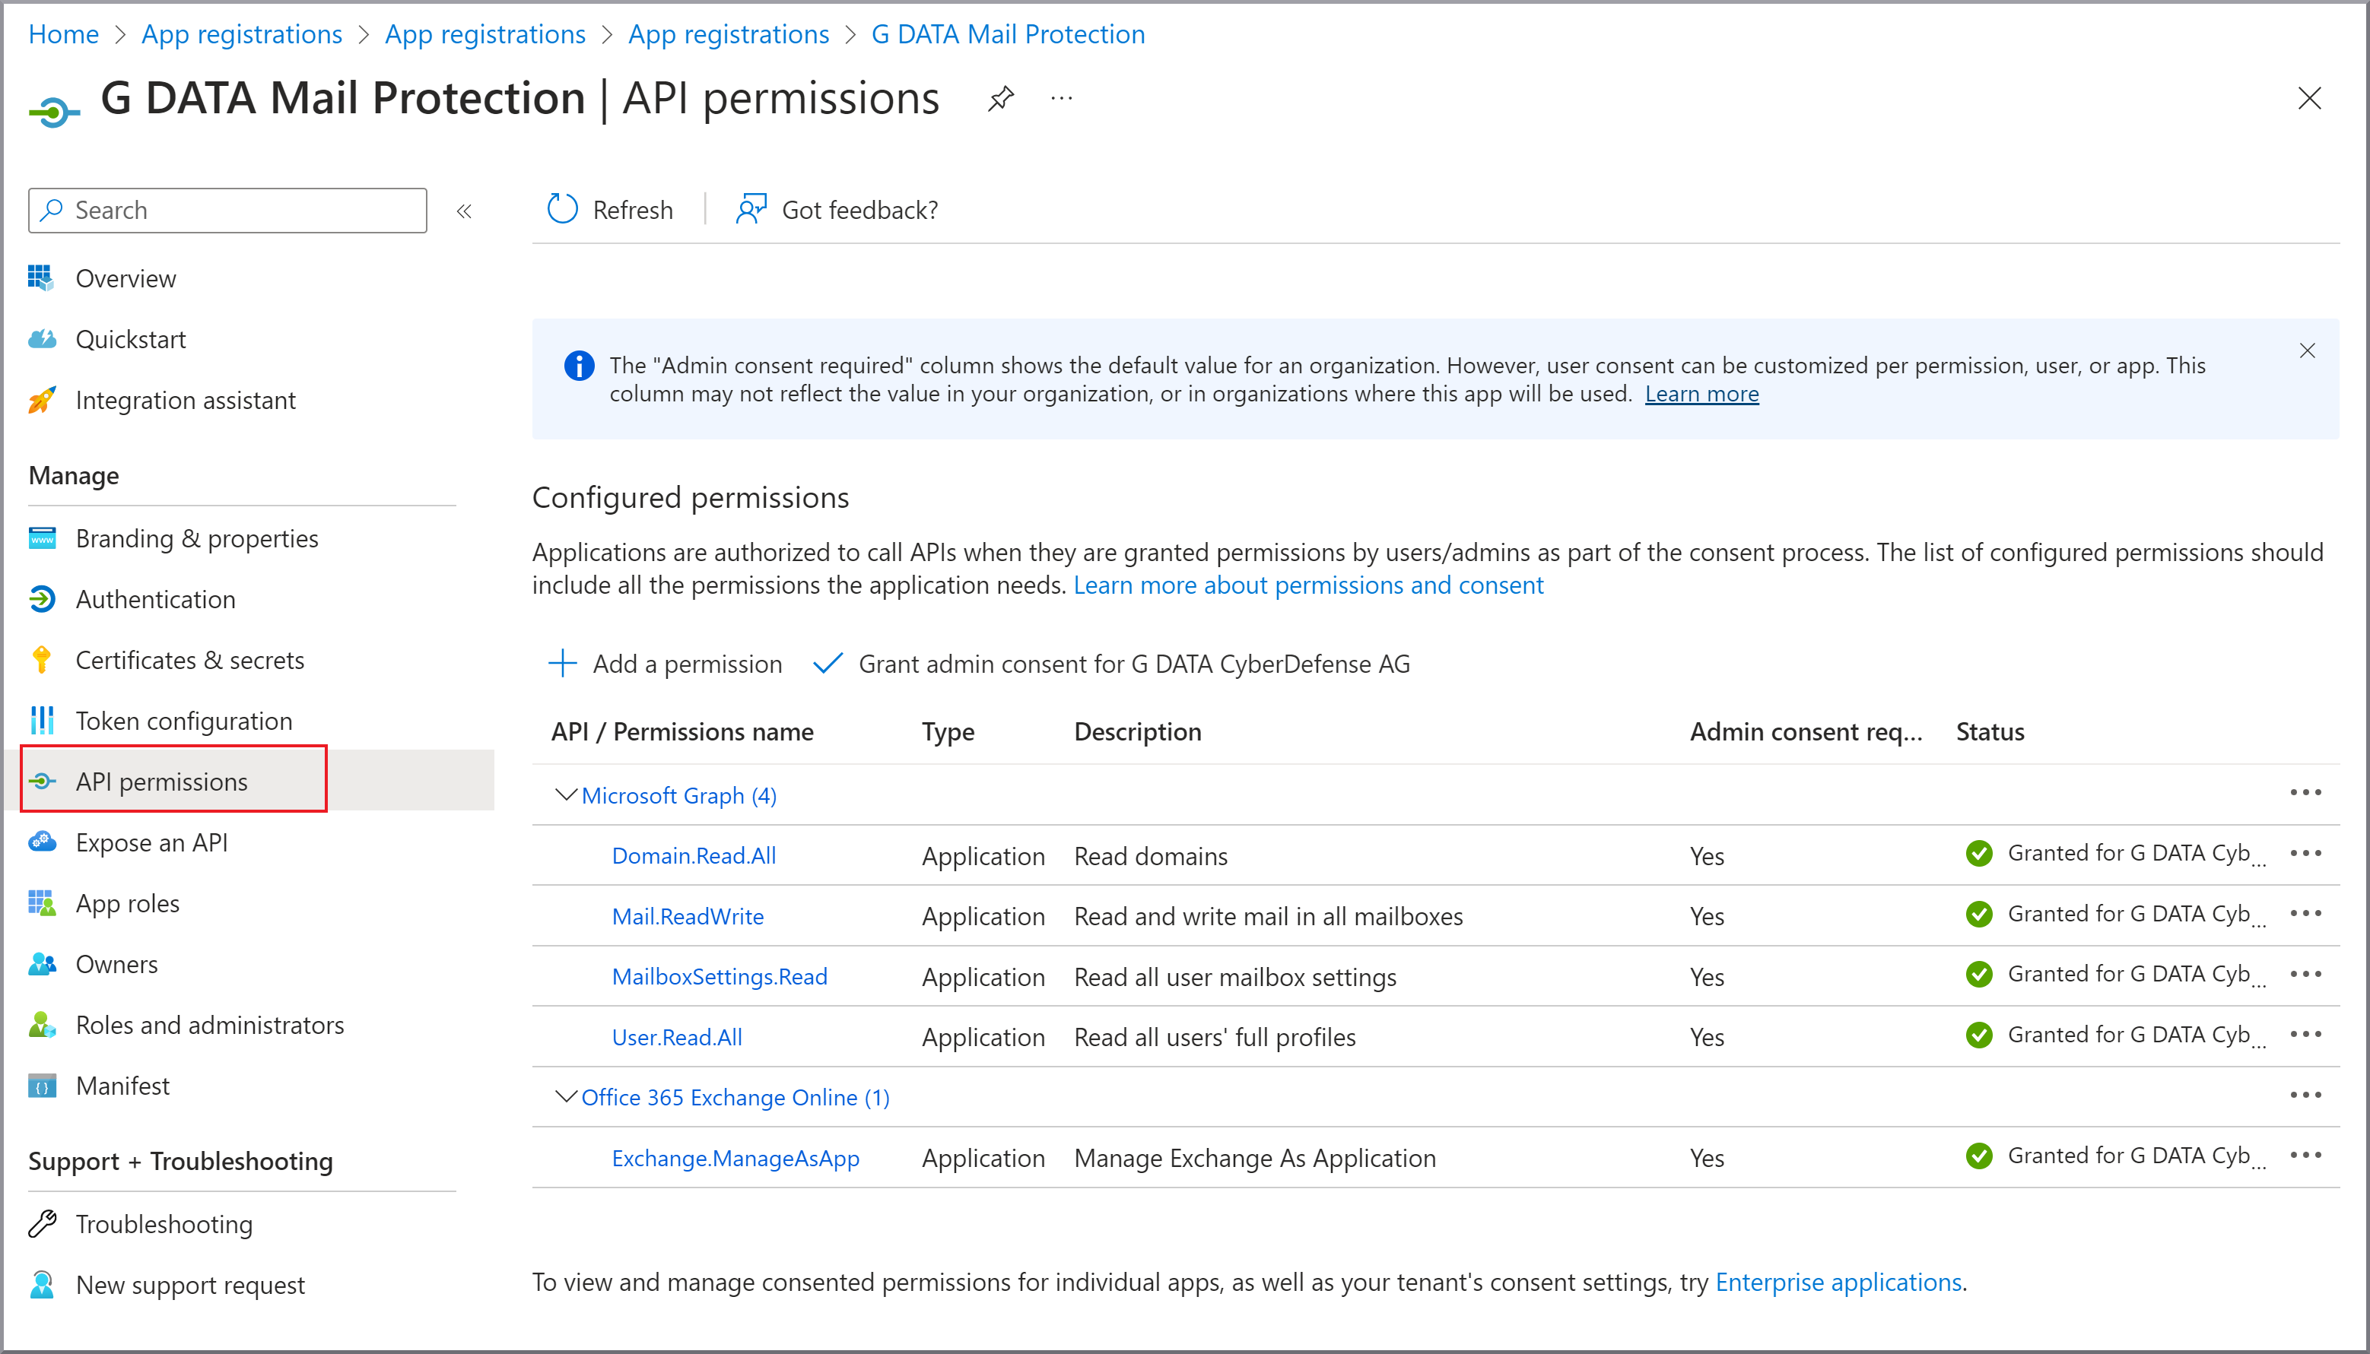Sort by API / Permissions name column header
This screenshot has height=1354, width=2370.
681,732
